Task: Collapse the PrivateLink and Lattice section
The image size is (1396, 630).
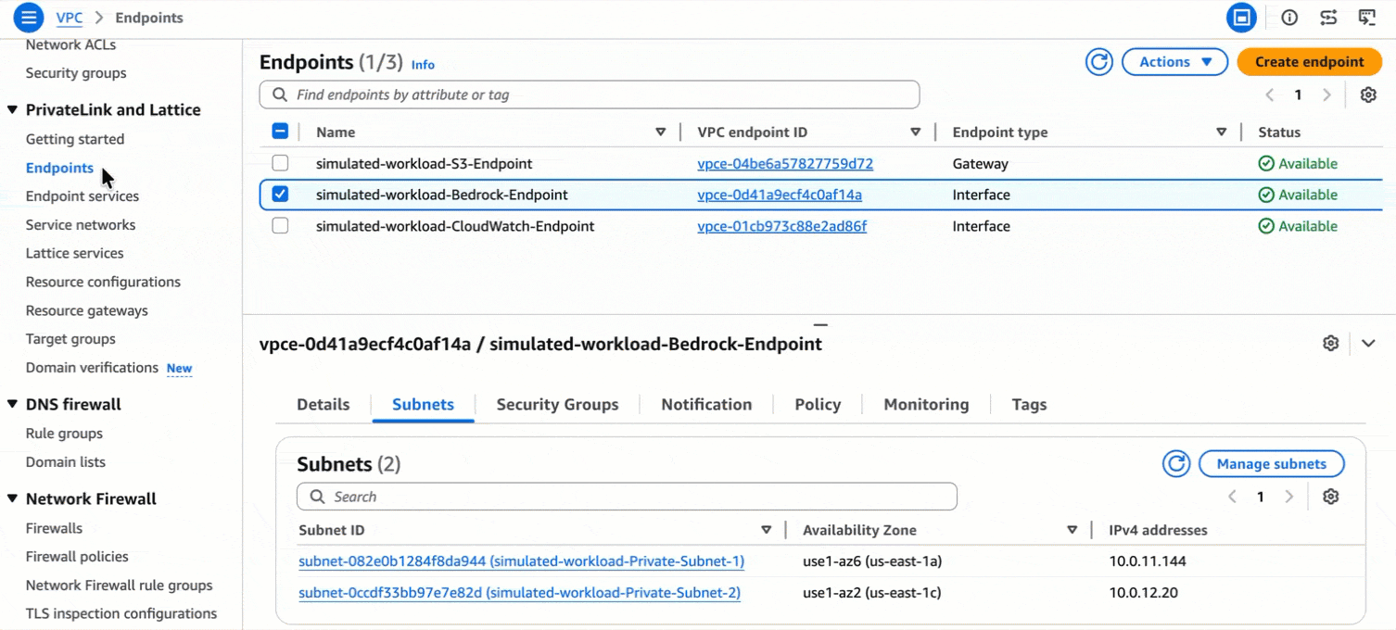Action: point(13,110)
